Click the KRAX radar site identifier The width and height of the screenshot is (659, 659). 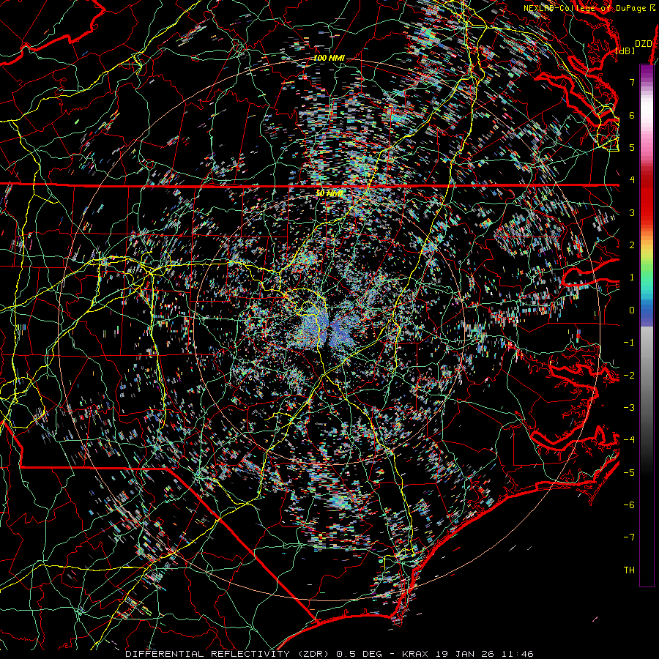click(x=414, y=654)
